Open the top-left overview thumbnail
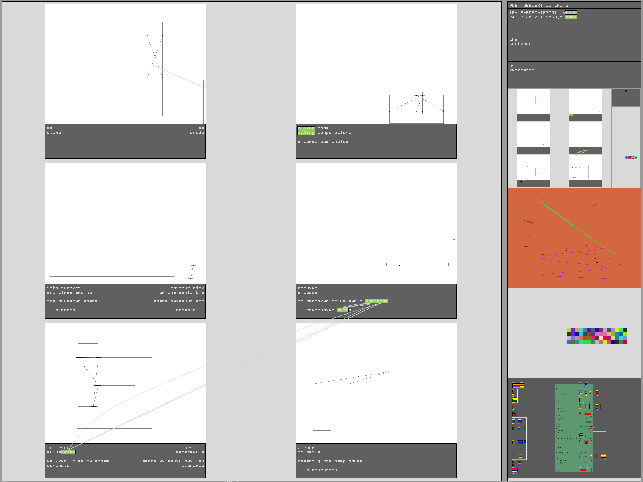Image resolution: width=643 pixels, height=482 pixels. (x=533, y=105)
